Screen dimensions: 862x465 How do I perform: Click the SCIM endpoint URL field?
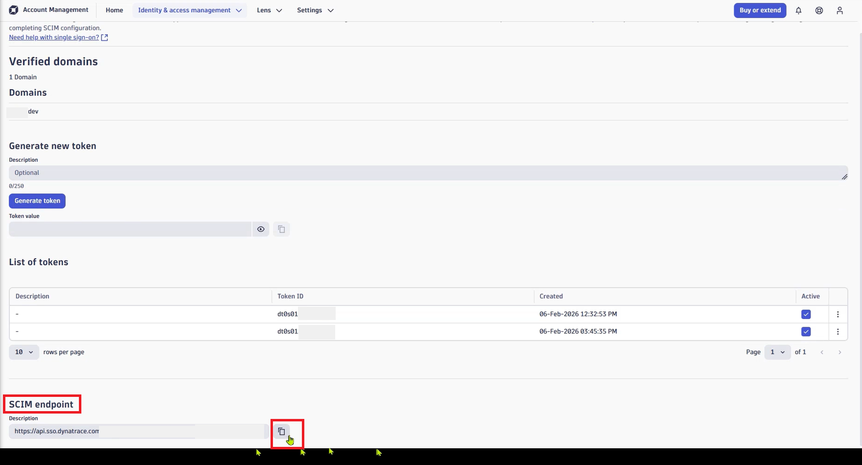coord(138,432)
